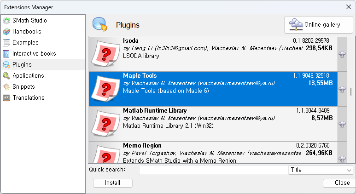Click the Quick search text field
The height and width of the screenshot is (194, 356).
214,170
